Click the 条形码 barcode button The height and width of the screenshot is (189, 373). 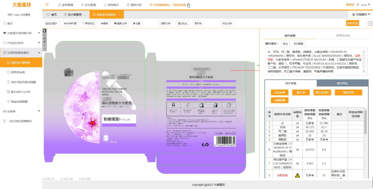(x=198, y=23)
